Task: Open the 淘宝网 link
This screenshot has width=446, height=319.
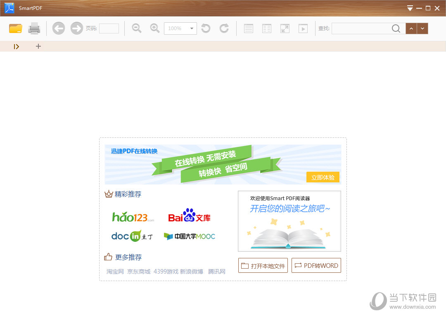Action: pos(115,272)
